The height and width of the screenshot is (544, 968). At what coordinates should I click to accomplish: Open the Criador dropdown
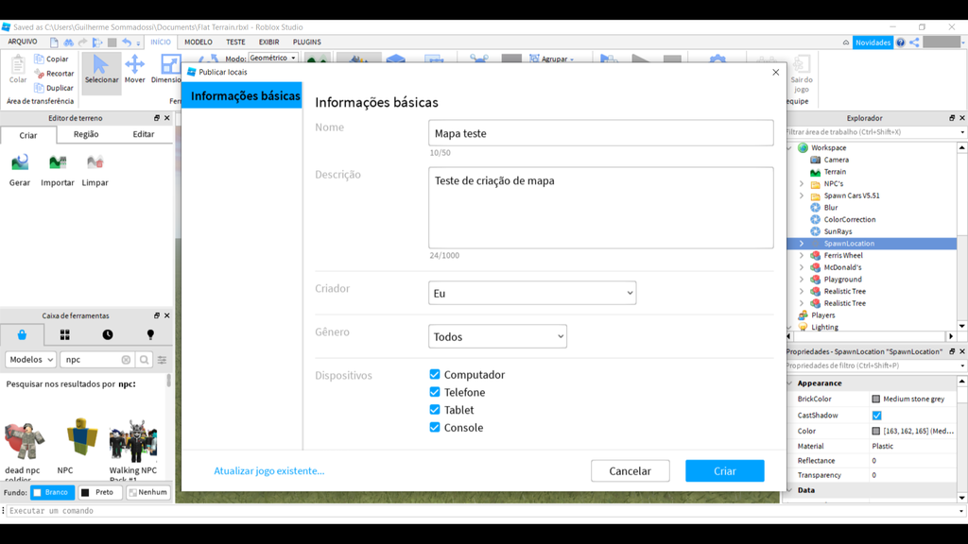(x=532, y=293)
